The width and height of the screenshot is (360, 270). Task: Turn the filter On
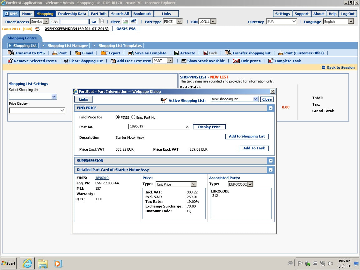(126, 21)
